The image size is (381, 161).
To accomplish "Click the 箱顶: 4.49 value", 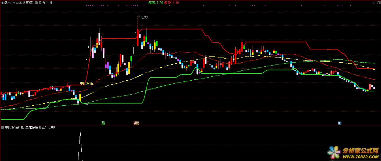I will point(172,2).
